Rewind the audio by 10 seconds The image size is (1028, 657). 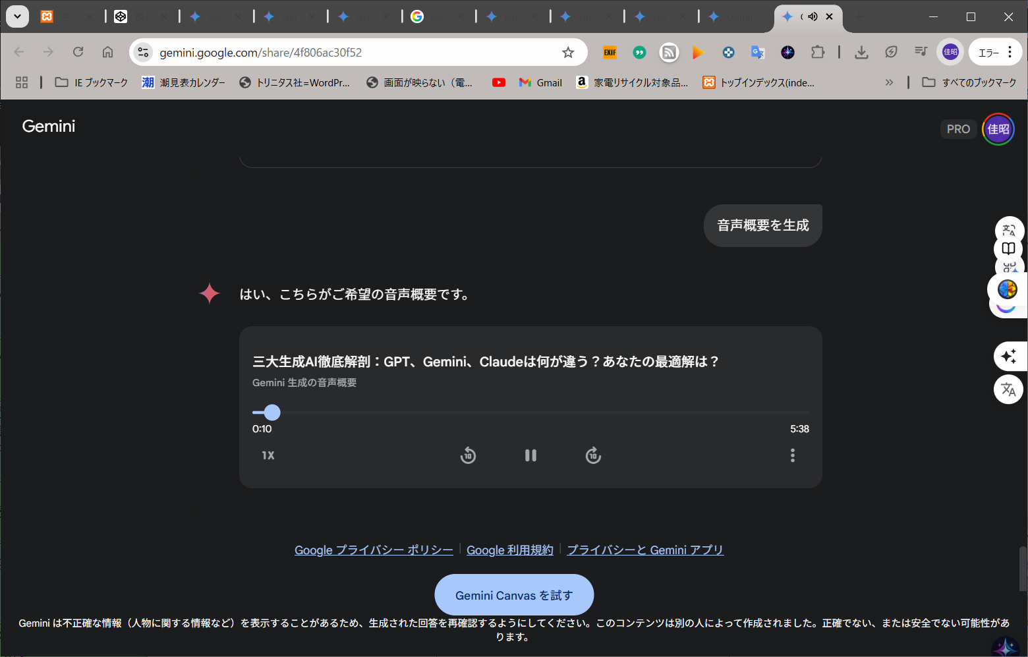(x=468, y=455)
